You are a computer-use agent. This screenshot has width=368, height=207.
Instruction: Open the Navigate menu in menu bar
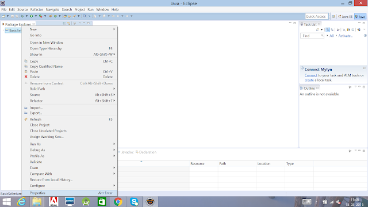click(x=52, y=10)
